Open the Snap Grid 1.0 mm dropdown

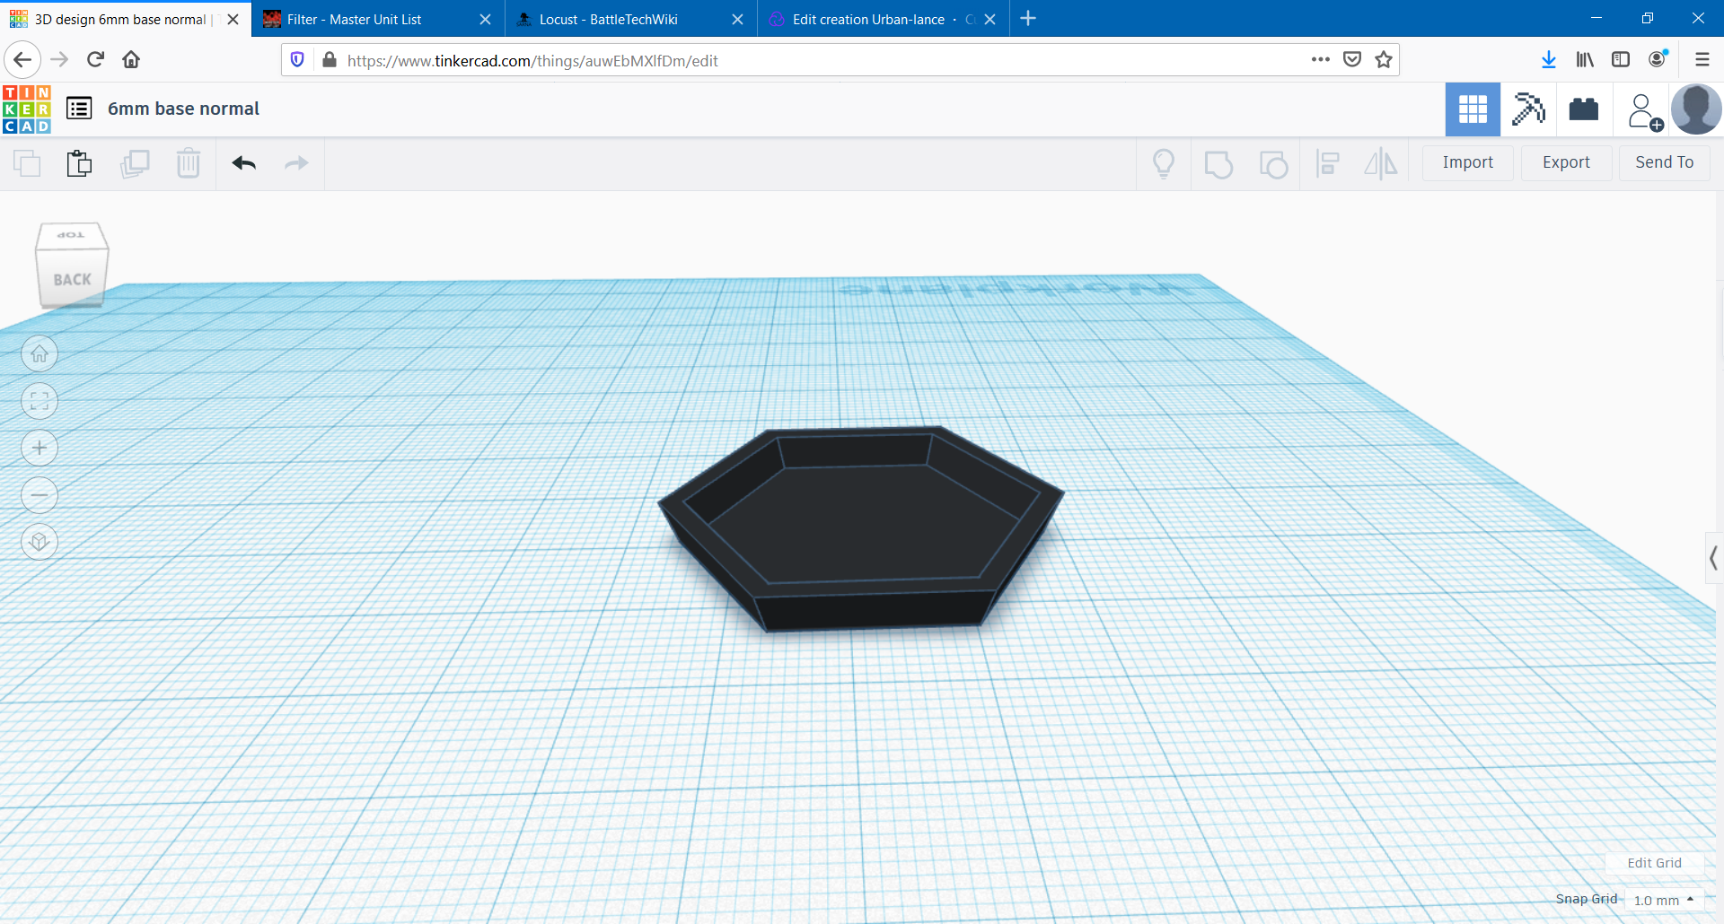[1663, 900]
